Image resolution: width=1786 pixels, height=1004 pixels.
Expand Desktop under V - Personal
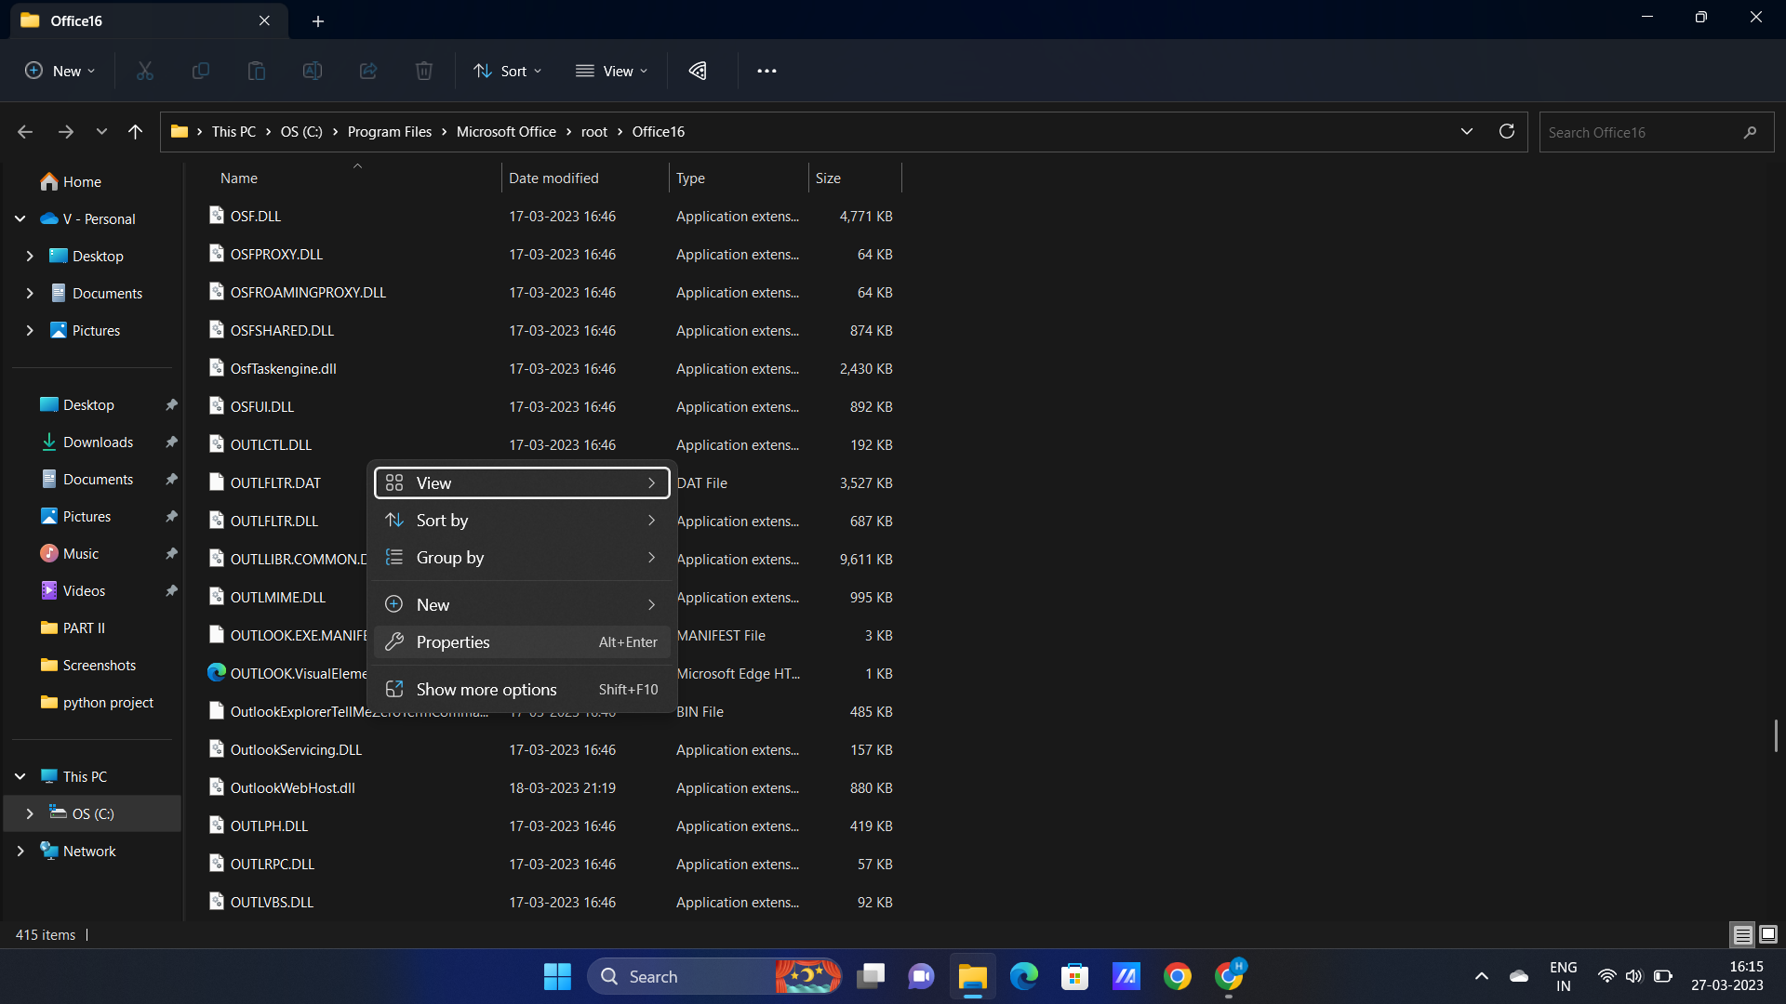click(30, 257)
